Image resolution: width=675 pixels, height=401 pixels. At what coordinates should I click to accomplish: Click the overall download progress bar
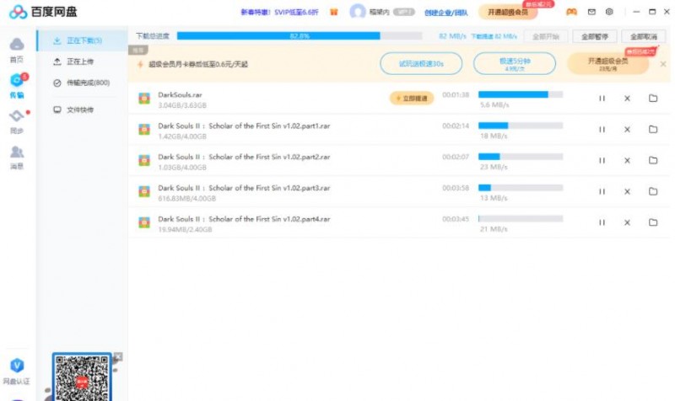(x=300, y=36)
